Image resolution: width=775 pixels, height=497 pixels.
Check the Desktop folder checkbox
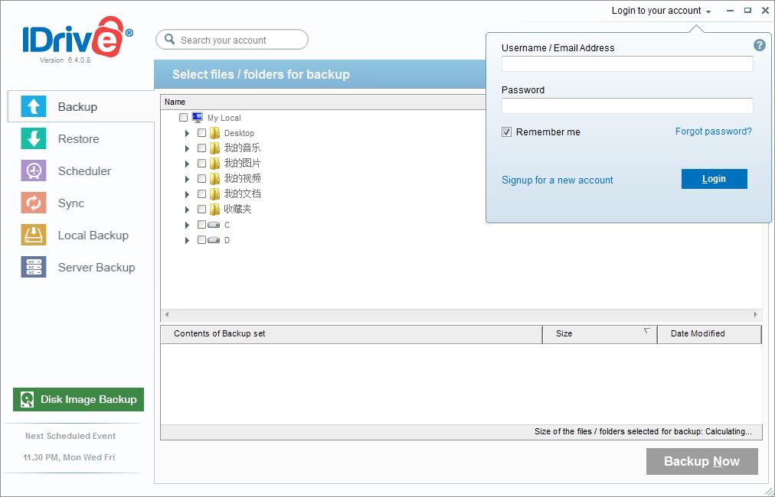(x=202, y=133)
